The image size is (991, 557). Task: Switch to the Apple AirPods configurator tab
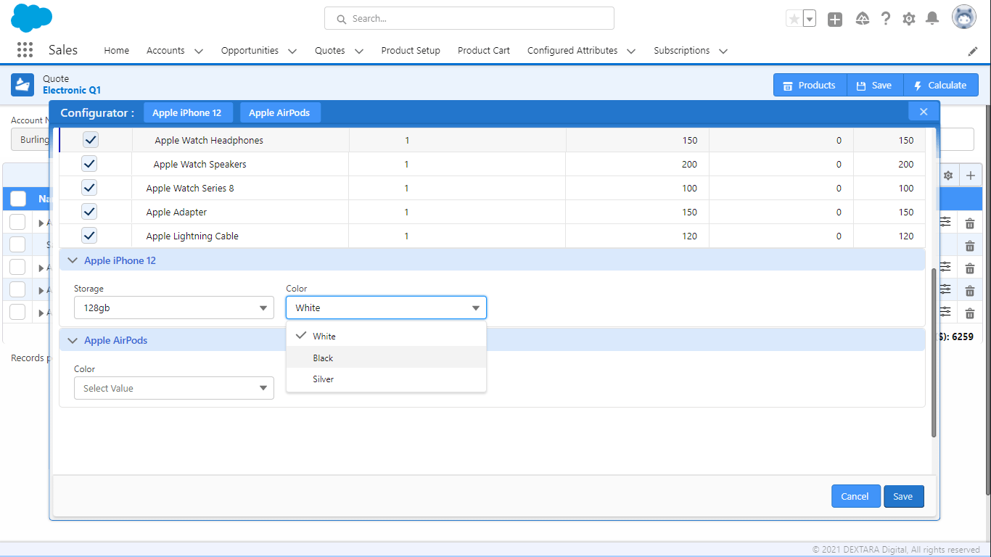[x=279, y=112]
